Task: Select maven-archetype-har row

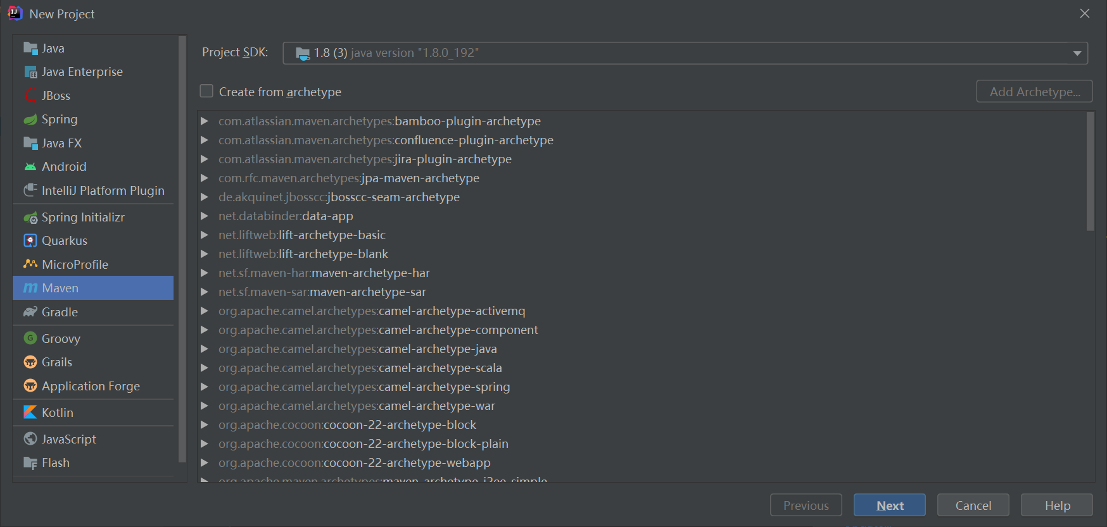Action: pyautogui.click(x=642, y=273)
